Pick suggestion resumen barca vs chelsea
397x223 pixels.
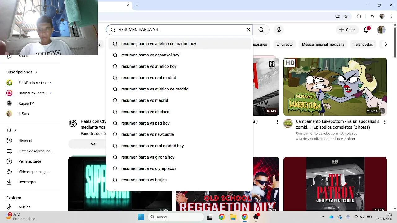[x=180, y=112]
